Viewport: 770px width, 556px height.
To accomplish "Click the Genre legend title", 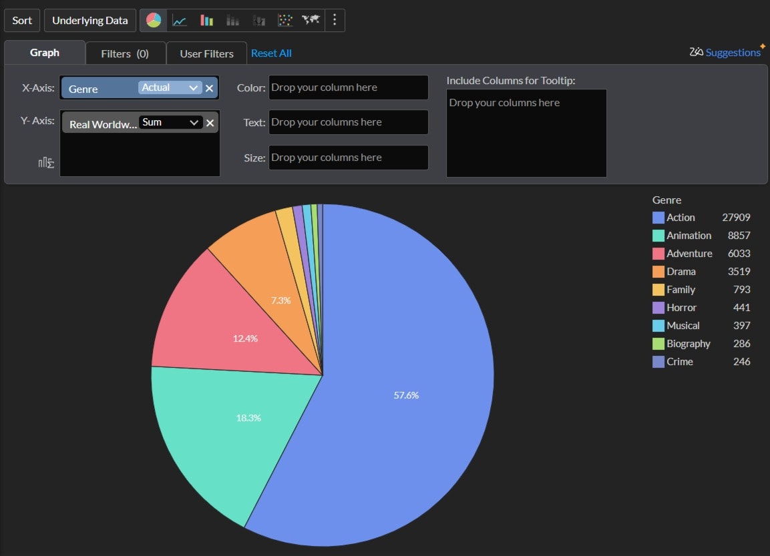I will coord(666,200).
